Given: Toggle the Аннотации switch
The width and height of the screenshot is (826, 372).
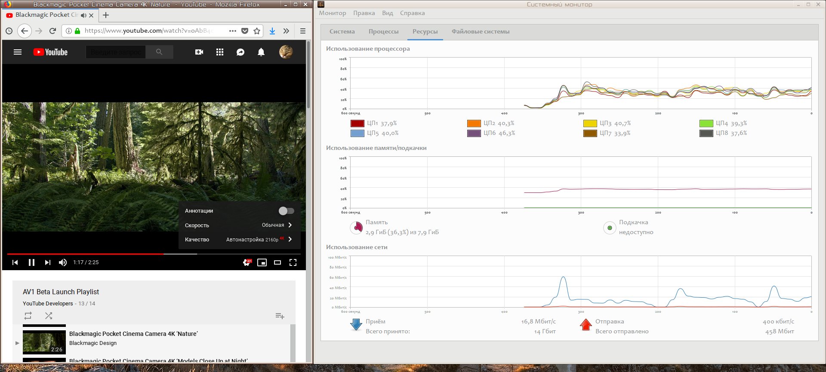Looking at the screenshot, I should [x=286, y=211].
